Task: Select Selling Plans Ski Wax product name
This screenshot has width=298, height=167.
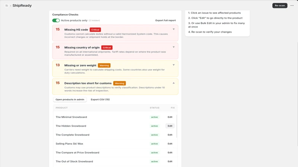Action: coord(69,144)
